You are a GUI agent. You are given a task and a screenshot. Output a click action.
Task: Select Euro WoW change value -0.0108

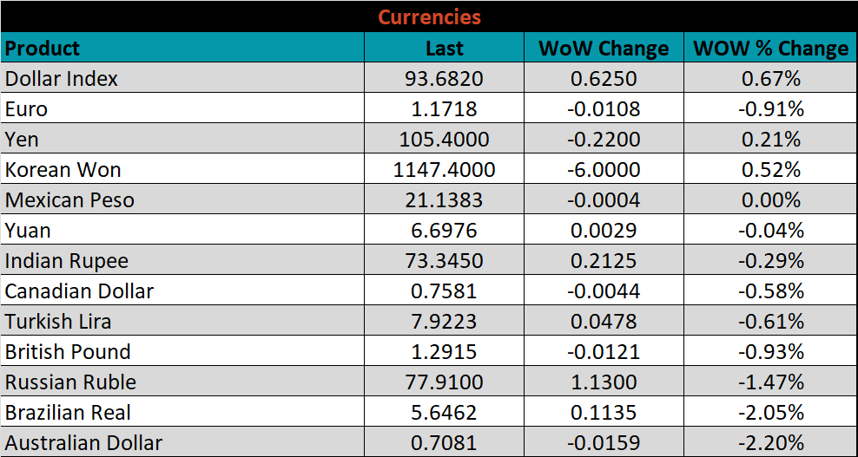pyautogui.click(x=604, y=109)
